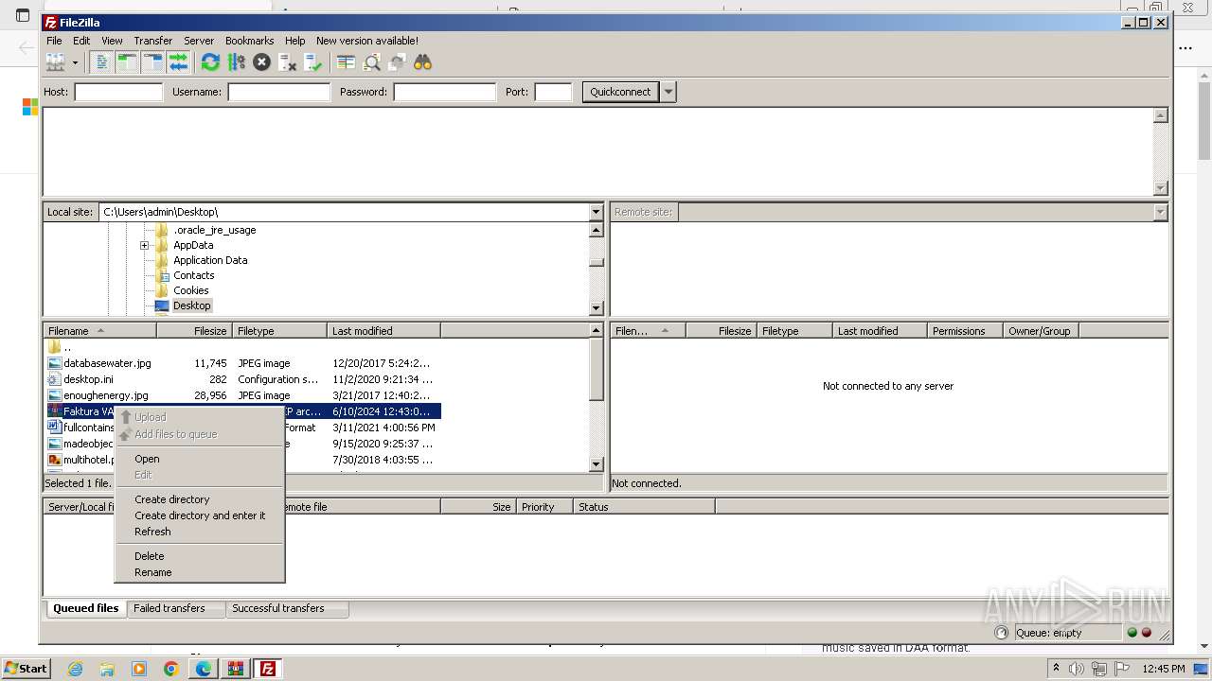1212x681 pixels.
Task: Toggle directory comparison icon
Action: (371, 62)
